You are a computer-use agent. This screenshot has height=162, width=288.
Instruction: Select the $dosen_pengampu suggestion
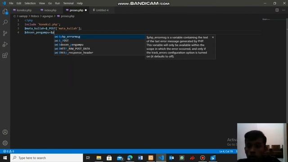pos(99,45)
